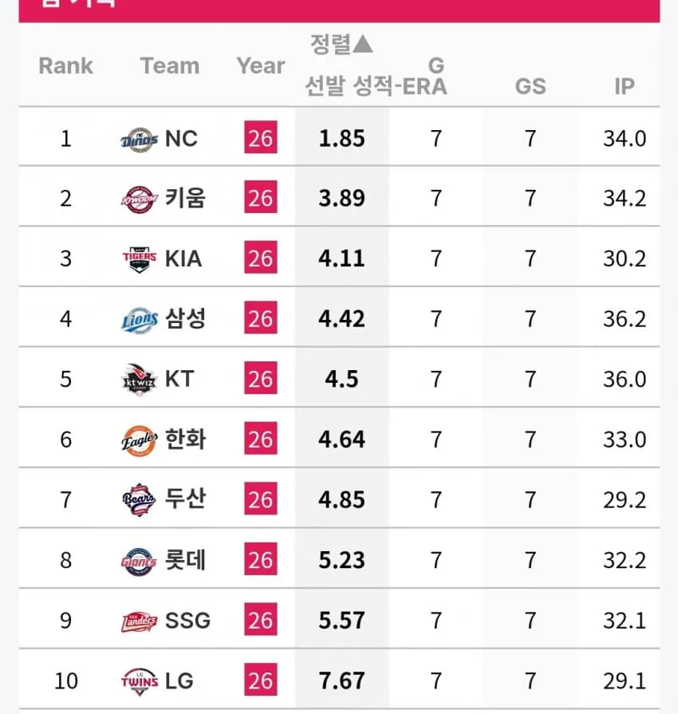Click the Doosan Bears team logo
678x714 pixels.
(140, 500)
